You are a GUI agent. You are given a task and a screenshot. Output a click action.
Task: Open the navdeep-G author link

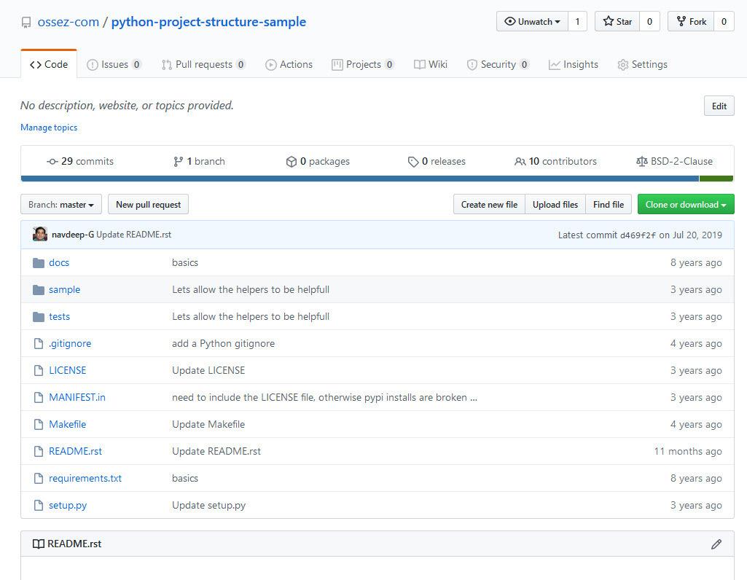pyautogui.click(x=73, y=235)
